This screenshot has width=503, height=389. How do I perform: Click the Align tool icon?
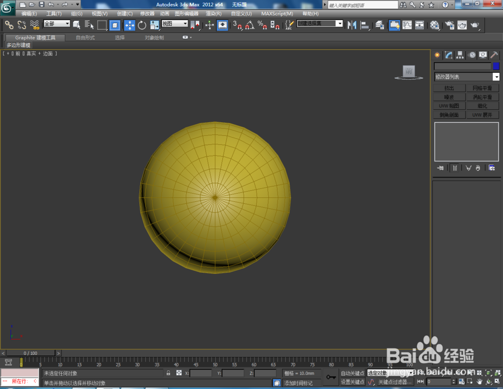tap(365, 25)
